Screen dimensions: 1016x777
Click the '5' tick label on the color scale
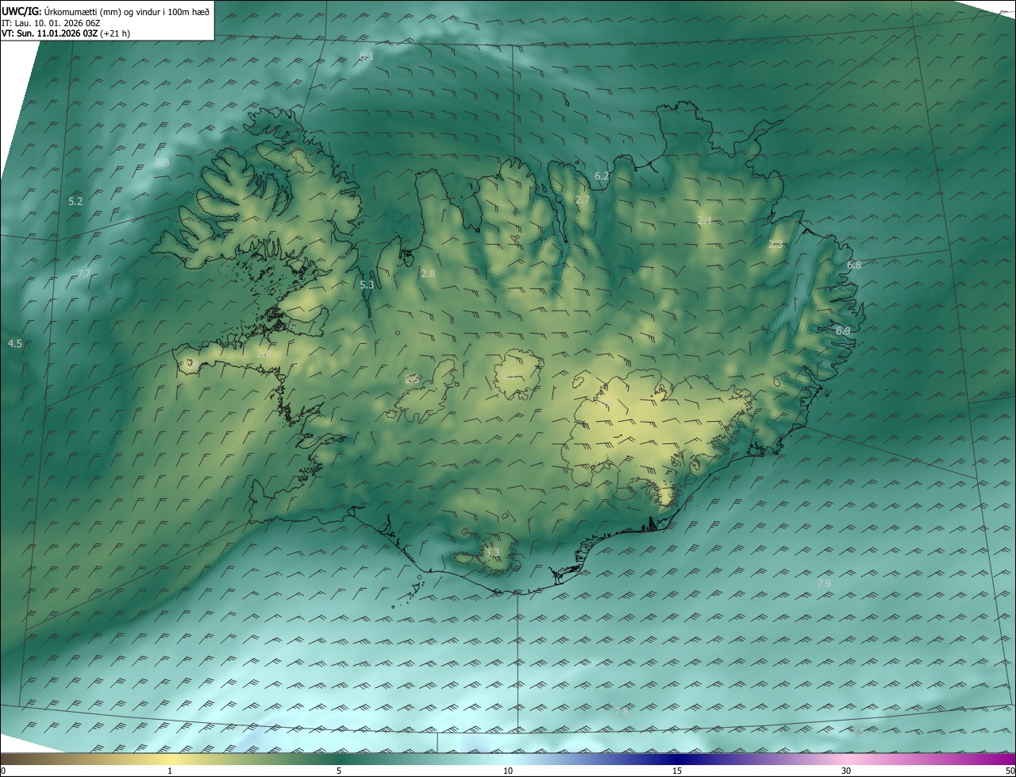pyautogui.click(x=339, y=771)
